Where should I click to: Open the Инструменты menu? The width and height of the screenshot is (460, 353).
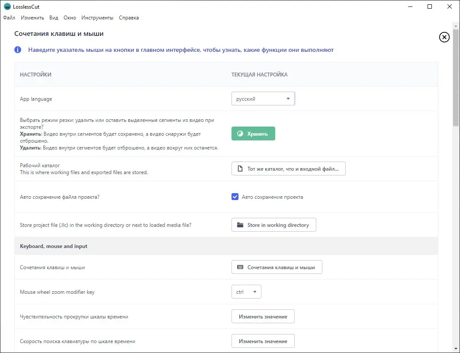coord(97,18)
